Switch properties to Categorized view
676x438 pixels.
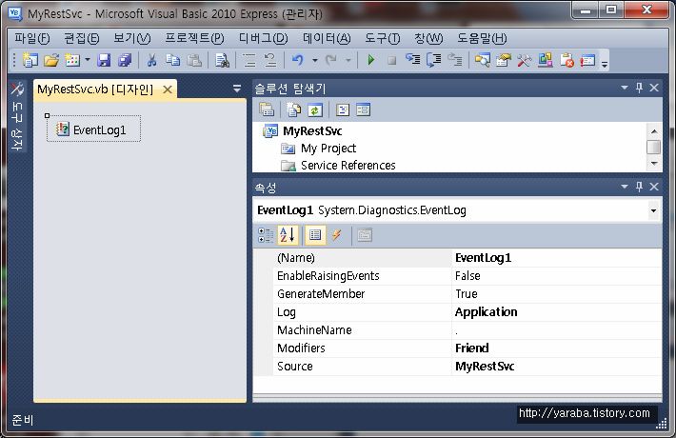266,235
